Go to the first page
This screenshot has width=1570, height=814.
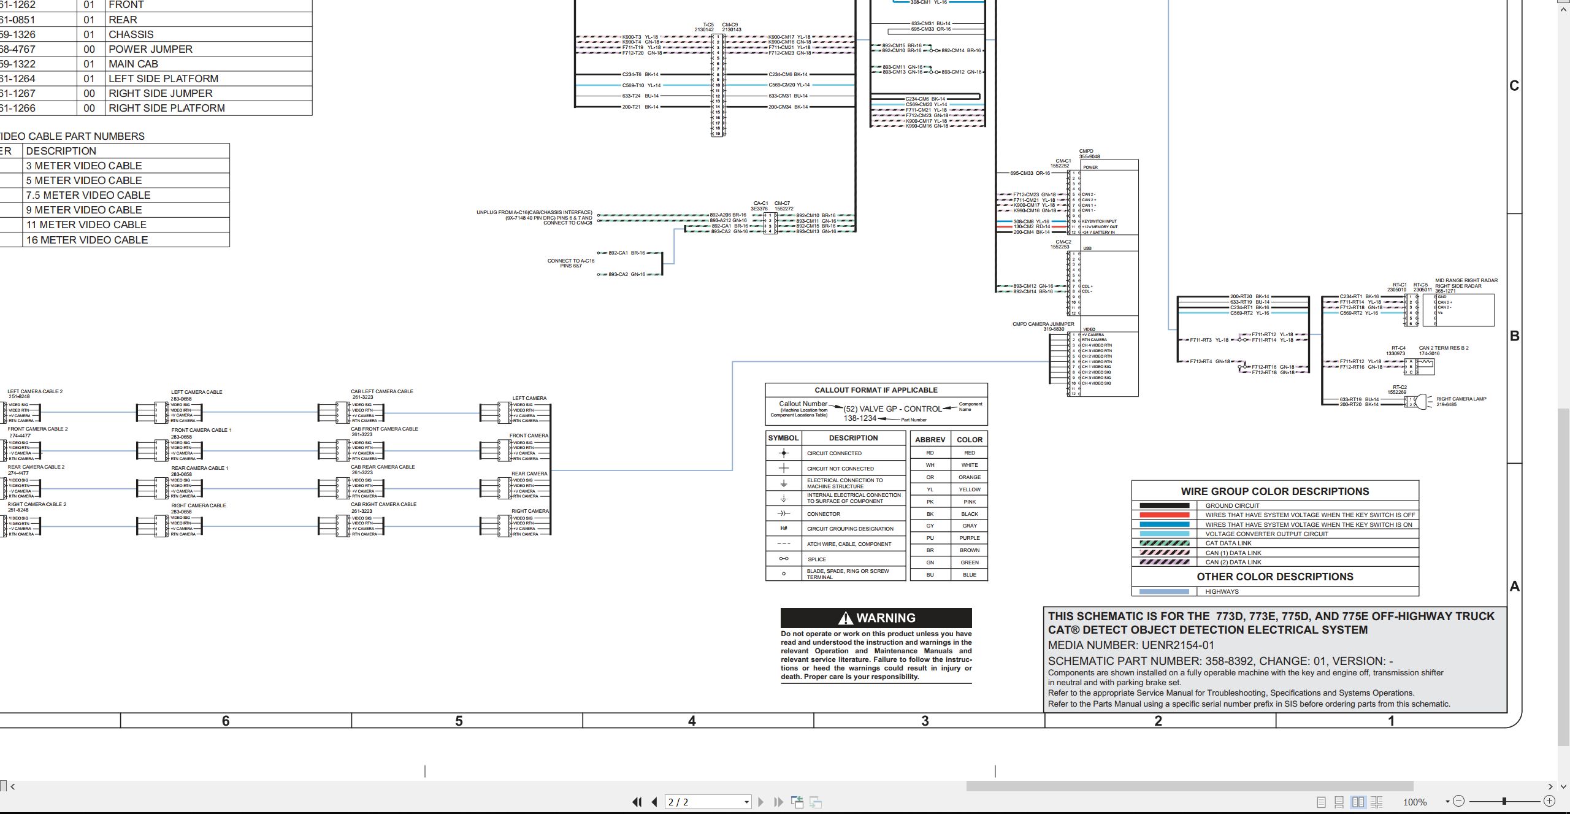tap(637, 802)
